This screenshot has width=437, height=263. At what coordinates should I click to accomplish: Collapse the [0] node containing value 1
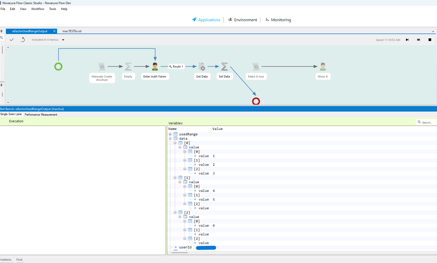pyautogui.click(x=185, y=152)
